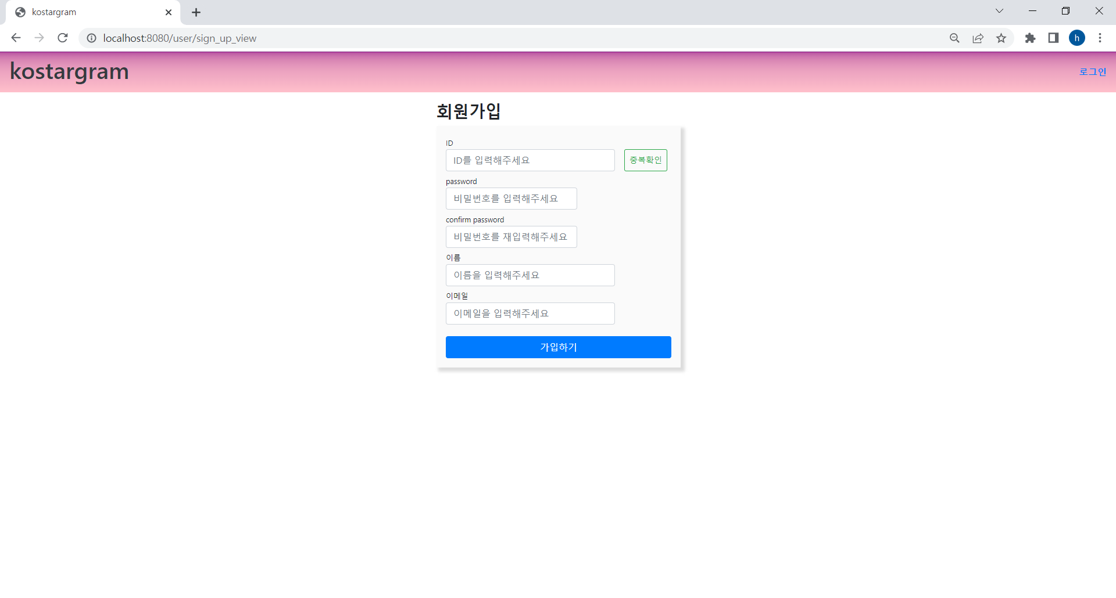
Task: Reload the current page
Action: (62, 38)
